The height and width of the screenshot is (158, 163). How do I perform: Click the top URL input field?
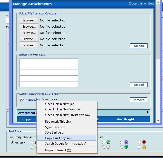(x=48, y=61)
